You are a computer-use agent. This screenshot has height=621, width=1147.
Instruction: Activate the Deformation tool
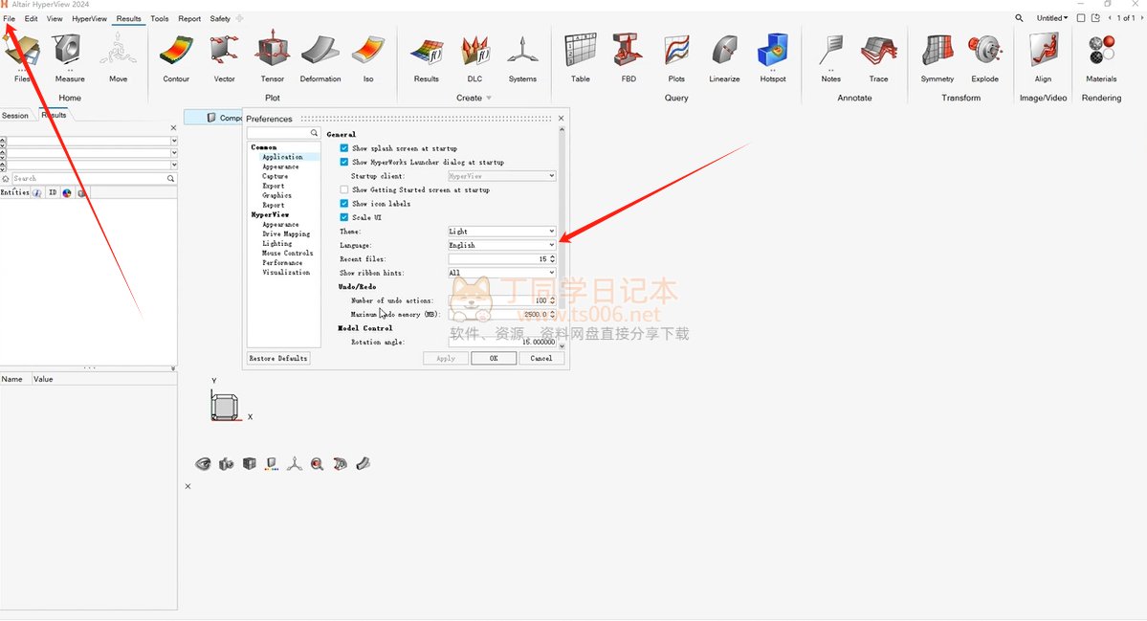tap(320, 57)
